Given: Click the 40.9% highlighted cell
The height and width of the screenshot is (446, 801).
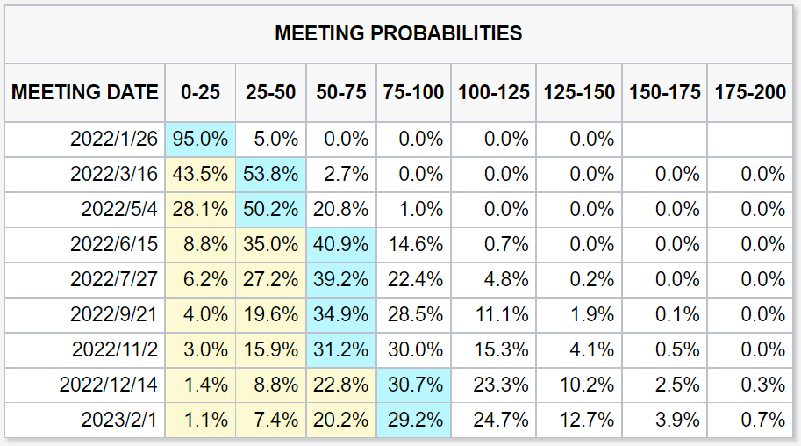Looking at the screenshot, I should [341, 244].
